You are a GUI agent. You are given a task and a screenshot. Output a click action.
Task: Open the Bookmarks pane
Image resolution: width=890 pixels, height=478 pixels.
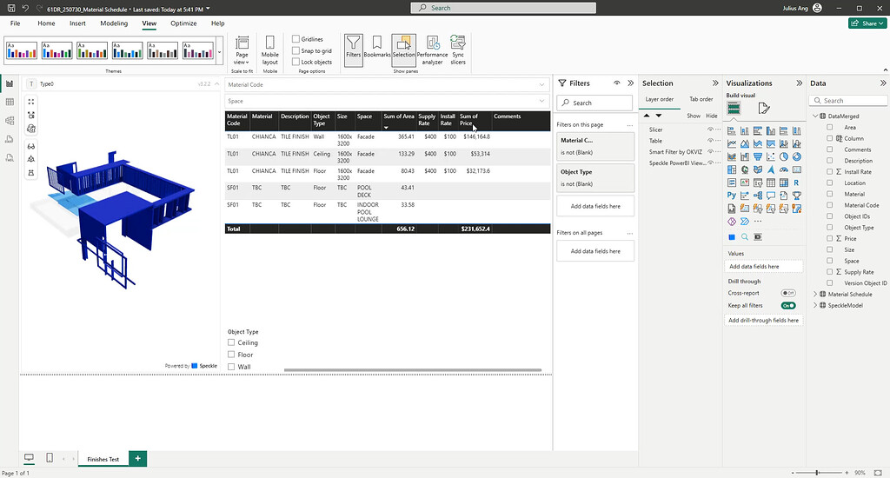pyautogui.click(x=377, y=47)
